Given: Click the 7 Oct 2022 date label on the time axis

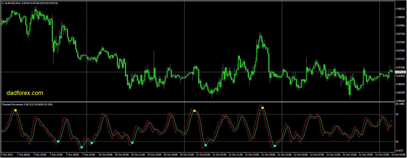Looking at the screenshot, I should click(x=7, y=155).
